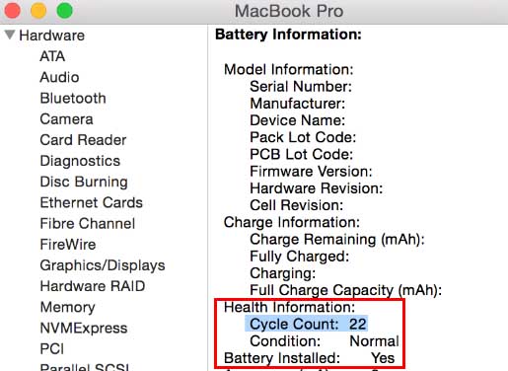
Task: Select ATA in the sidebar
Action: [52, 56]
